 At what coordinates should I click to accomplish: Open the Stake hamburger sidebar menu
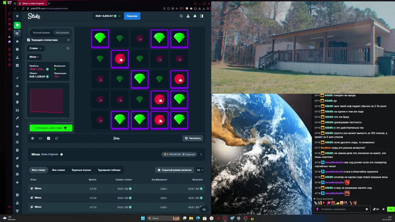tap(17, 16)
